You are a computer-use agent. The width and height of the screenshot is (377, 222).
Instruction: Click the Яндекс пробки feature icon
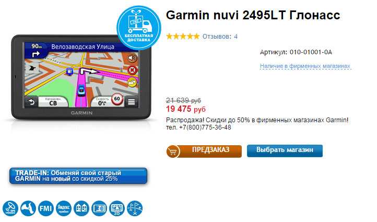64,208
